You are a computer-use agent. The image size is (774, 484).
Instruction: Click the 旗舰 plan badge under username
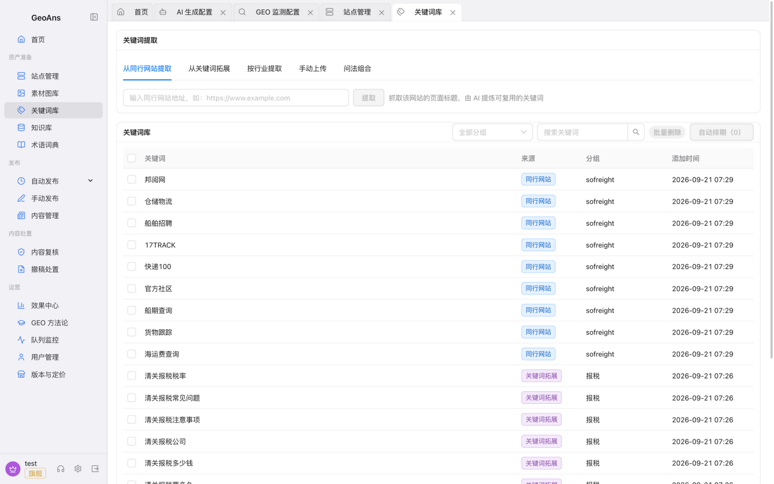pyautogui.click(x=35, y=473)
